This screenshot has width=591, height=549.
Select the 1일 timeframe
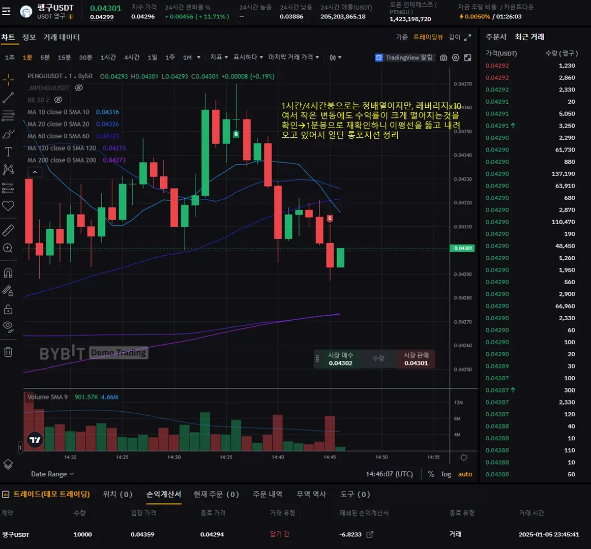152,57
